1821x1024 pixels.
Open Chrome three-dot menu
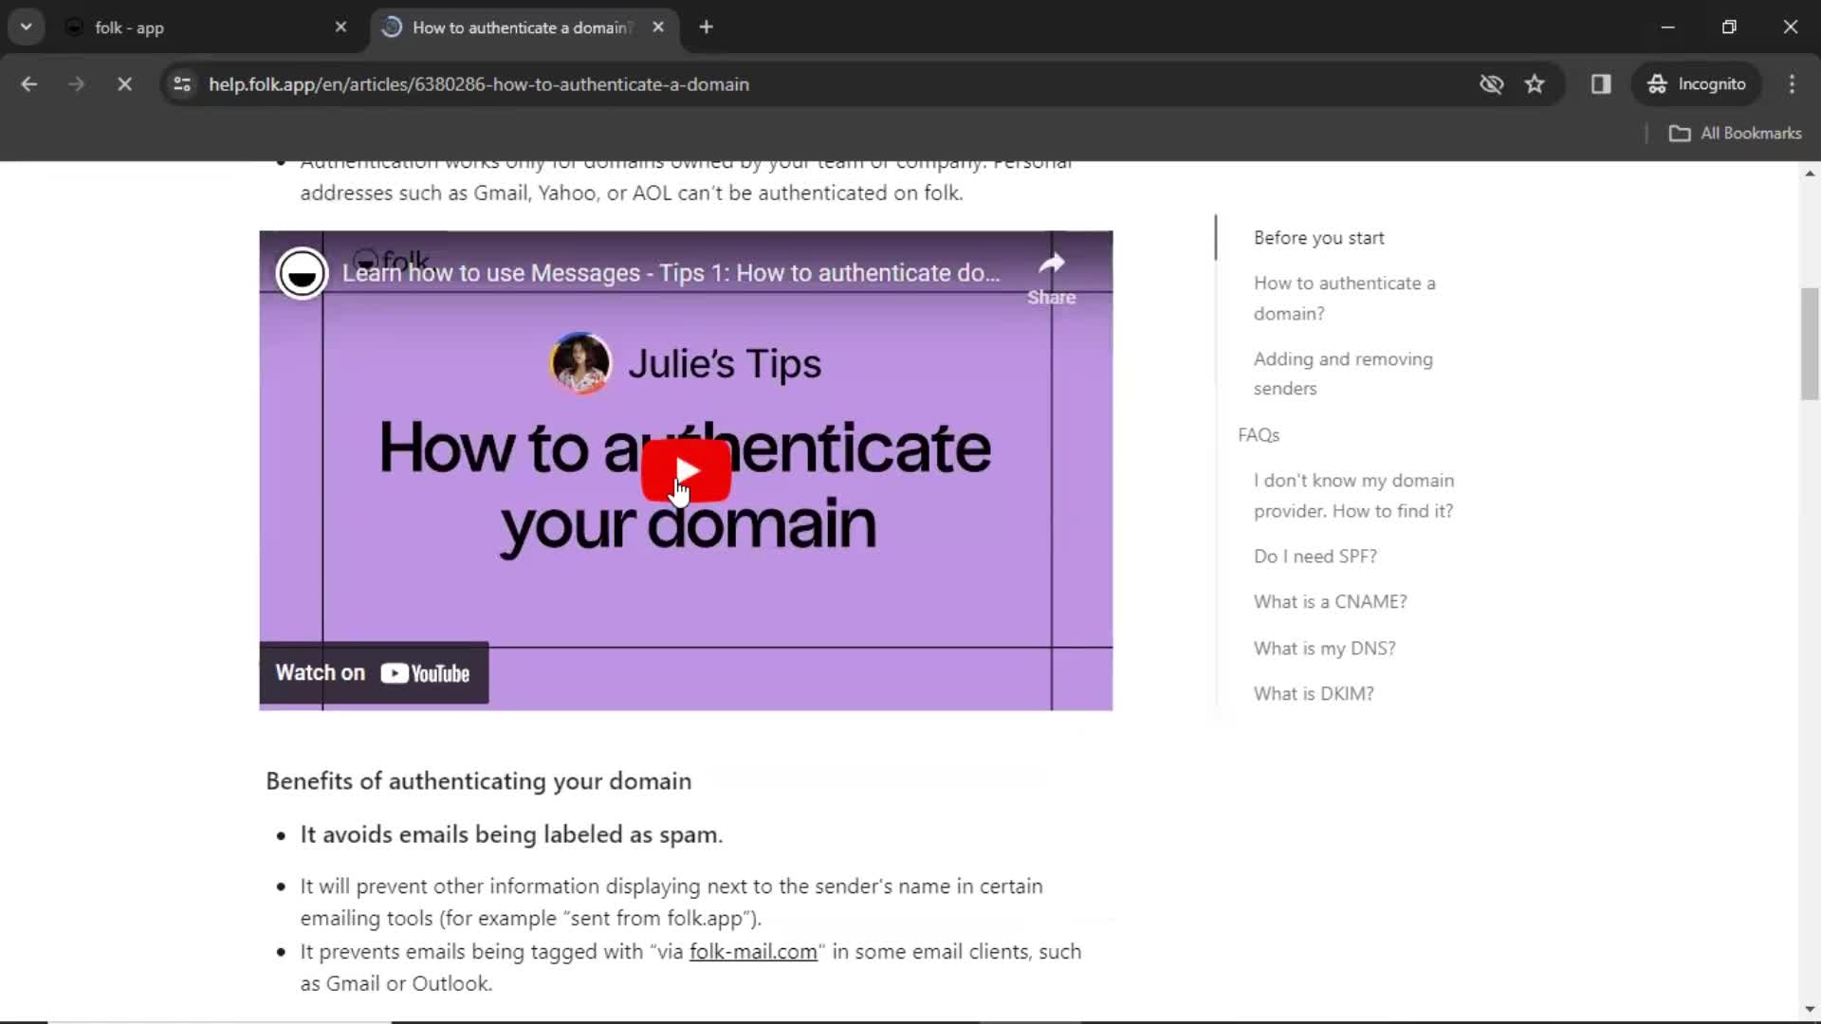click(x=1792, y=84)
